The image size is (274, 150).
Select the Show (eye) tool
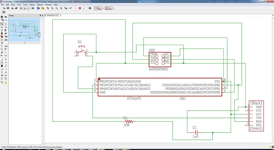click(x=6, y=17)
